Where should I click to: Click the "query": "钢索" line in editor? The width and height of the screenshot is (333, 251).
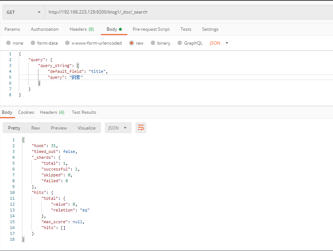click(65, 77)
